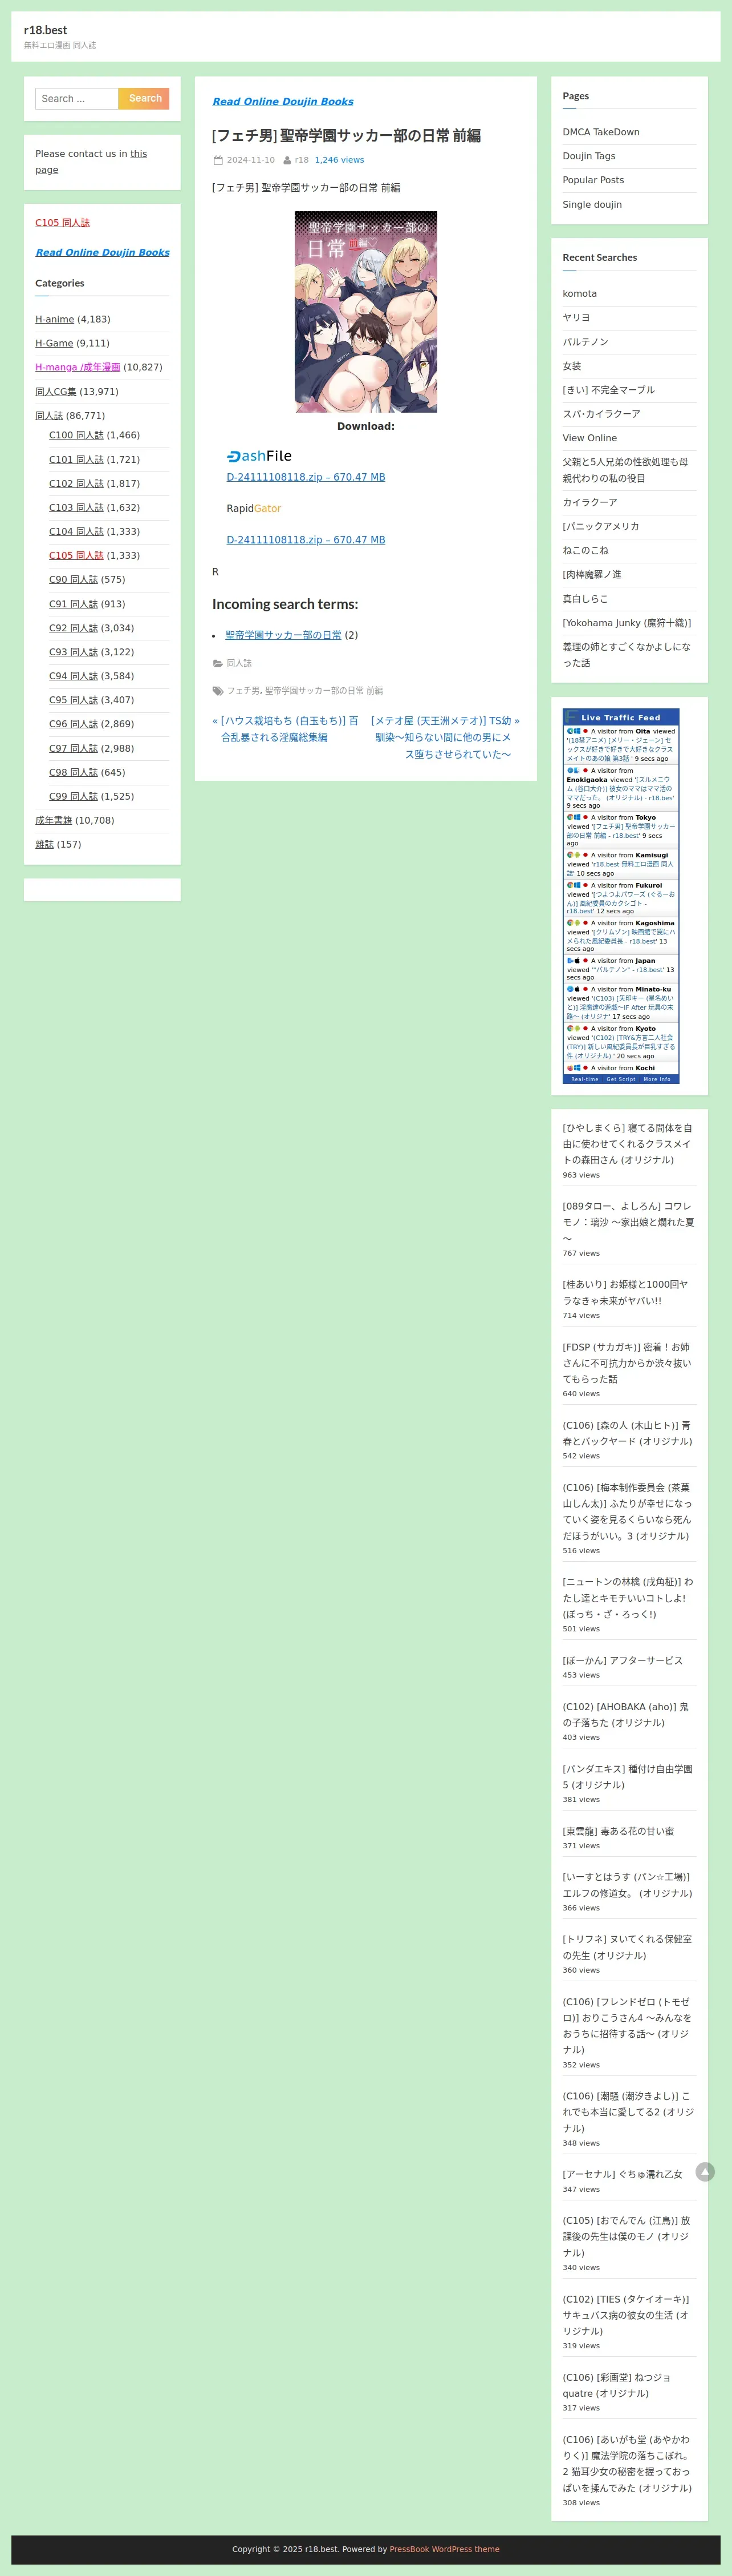Screen dimensions: 732x2576
Task: Click the '1,246 views' counter
Action: pos(340,160)
